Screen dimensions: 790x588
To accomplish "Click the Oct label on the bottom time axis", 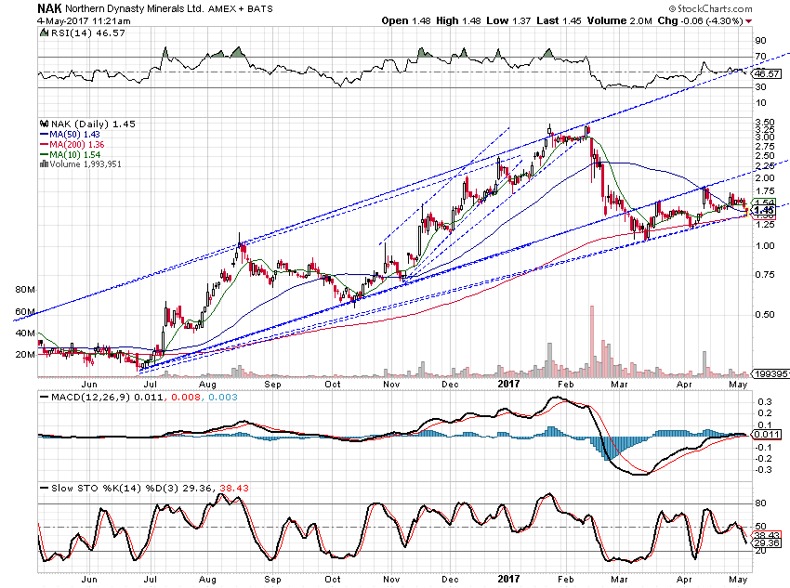I will pos(332,576).
